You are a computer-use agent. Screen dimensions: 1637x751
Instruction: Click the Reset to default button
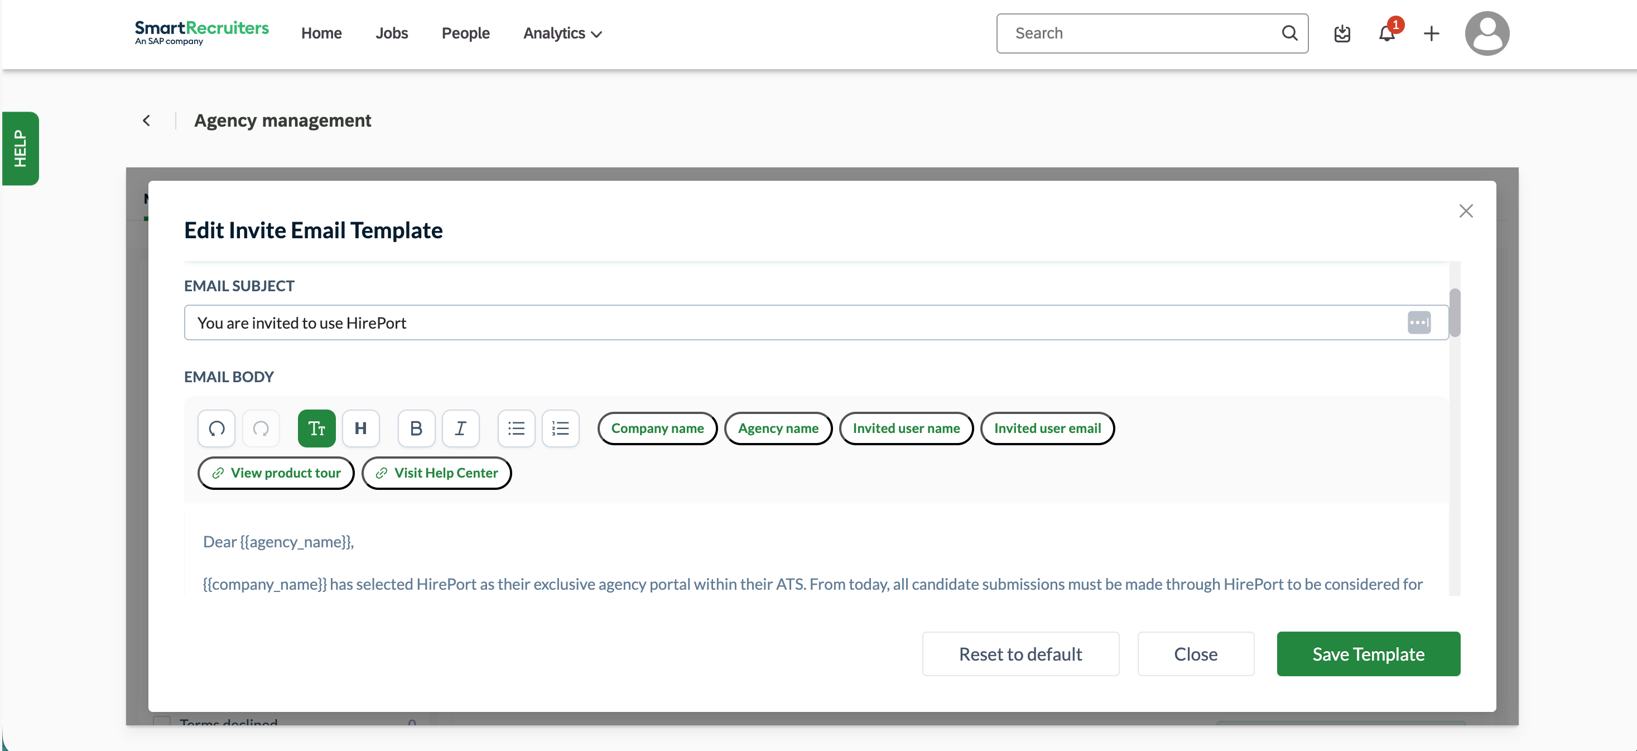click(1020, 654)
